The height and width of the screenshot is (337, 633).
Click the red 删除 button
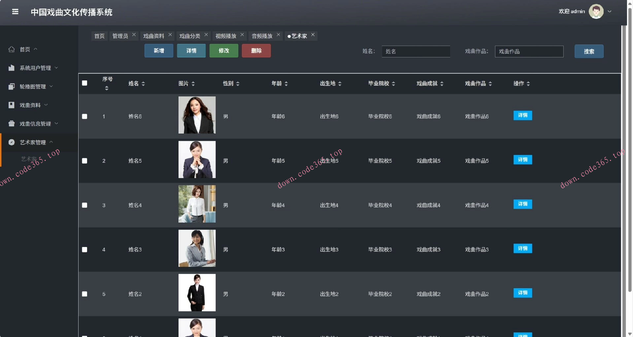coord(256,51)
